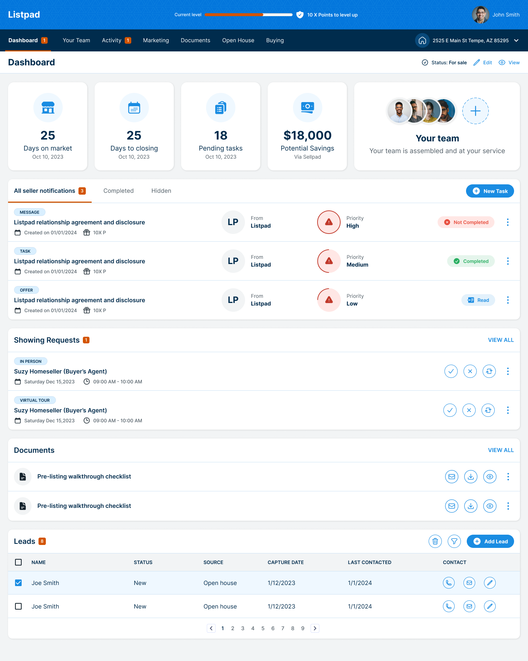Image resolution: width=528 pixels, height=661 pixels.
Task: Click the trash icon in Leads header
Action: point(435,541)
